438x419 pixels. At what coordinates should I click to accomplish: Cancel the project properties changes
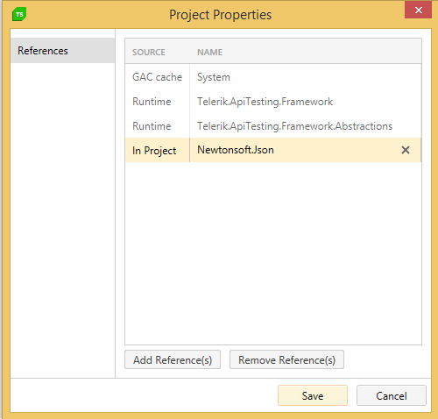pos(392,395)
